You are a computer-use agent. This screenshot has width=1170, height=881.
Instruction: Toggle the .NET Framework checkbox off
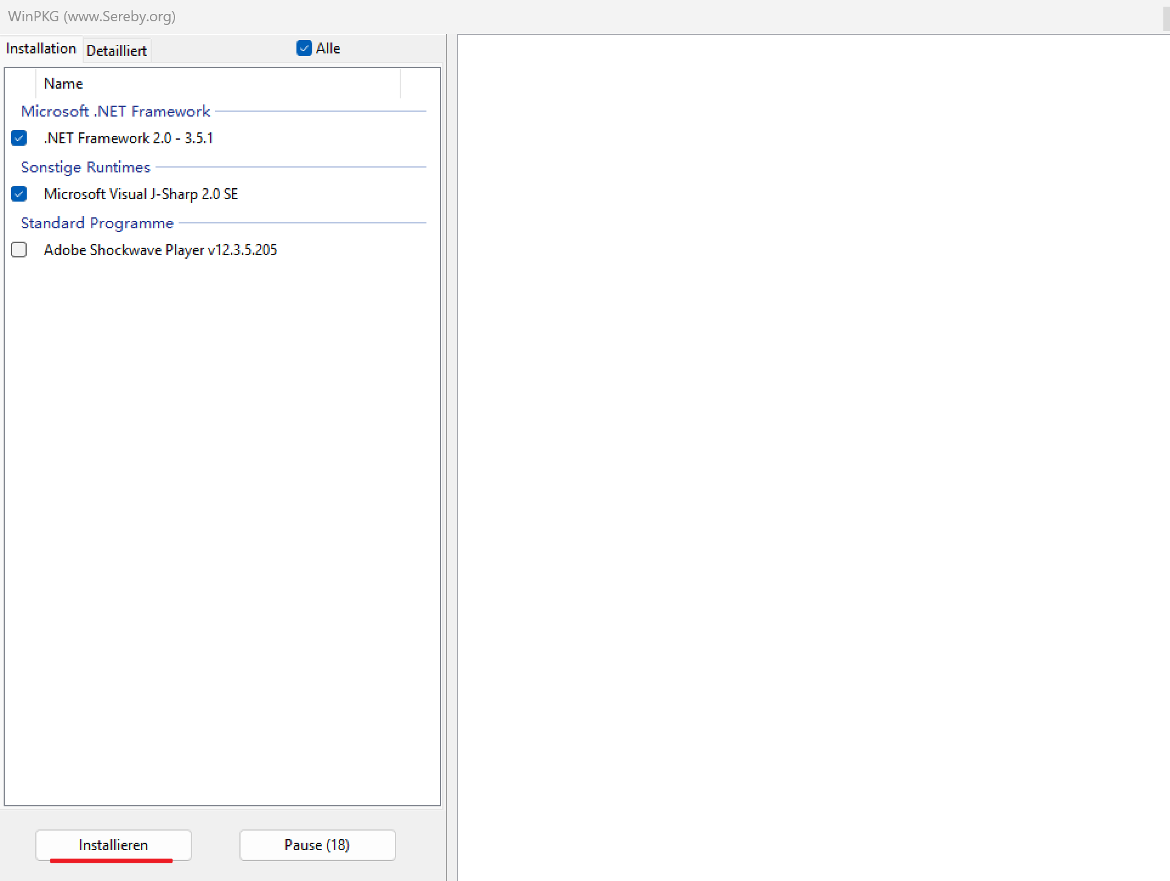pyautogui.click(x=19, y=138)
